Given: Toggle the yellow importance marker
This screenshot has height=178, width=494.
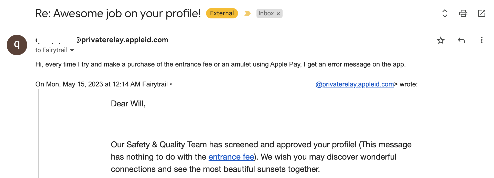Looking at the screenshot, I should point(247,13).
